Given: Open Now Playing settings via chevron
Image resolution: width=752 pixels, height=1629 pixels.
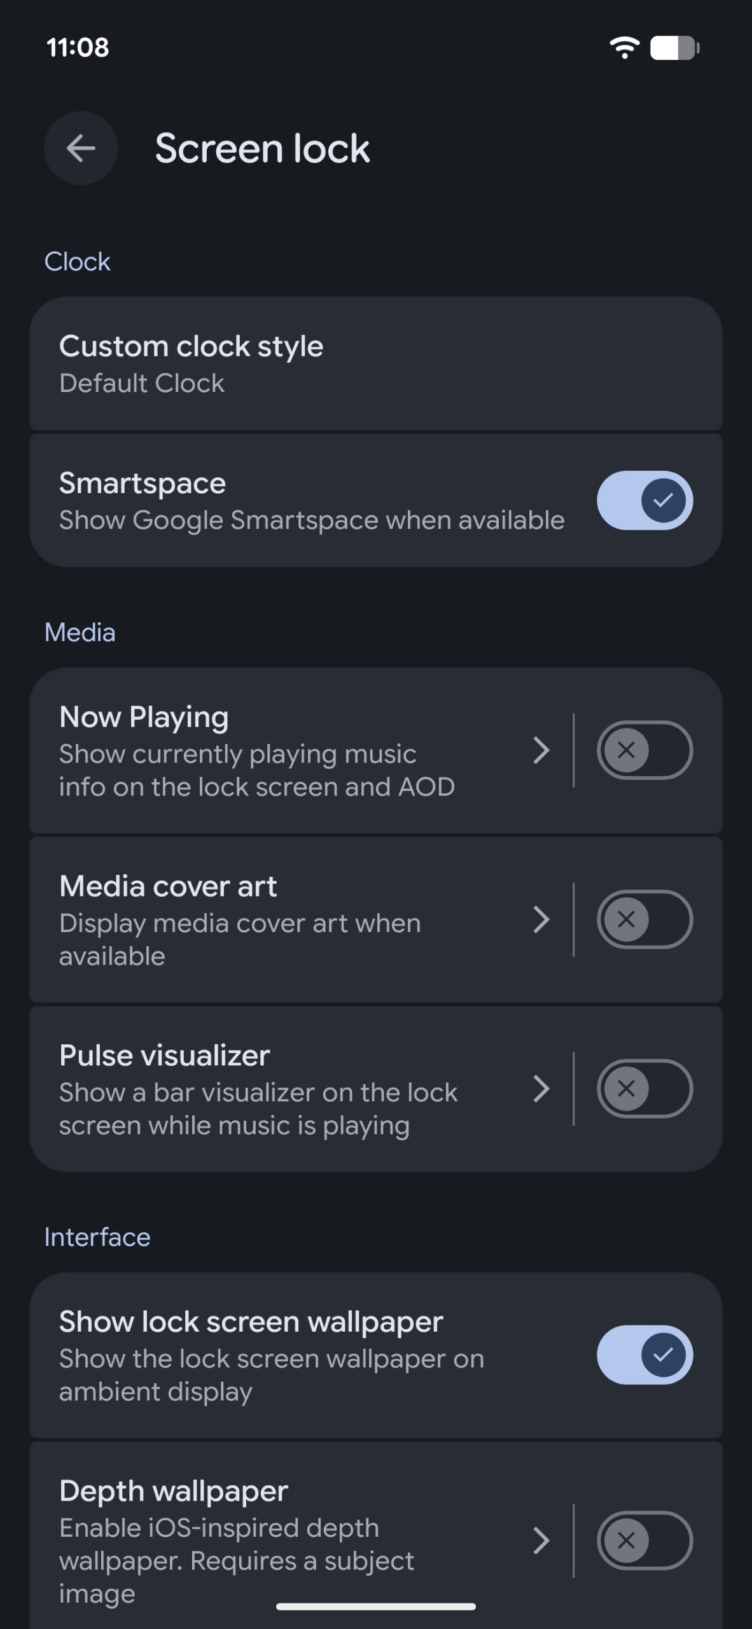Looking at the screenshot, I should coord(541,750).
